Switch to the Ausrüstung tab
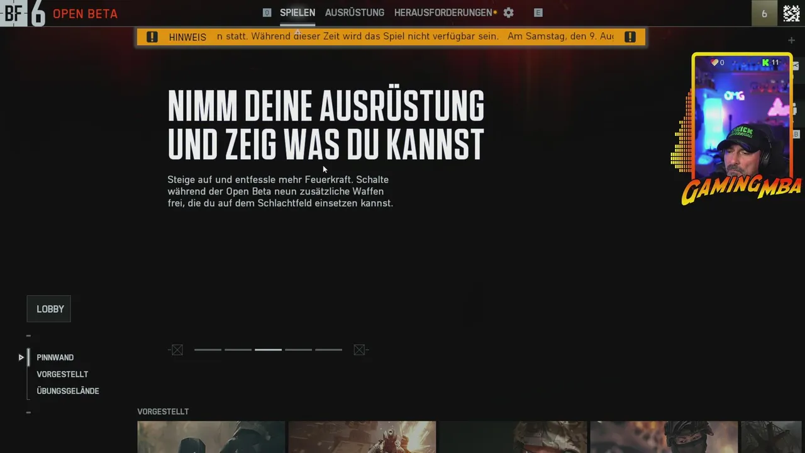Image resolution: width=805 pixels, height=453 pixels. click(x=355, y=13)
